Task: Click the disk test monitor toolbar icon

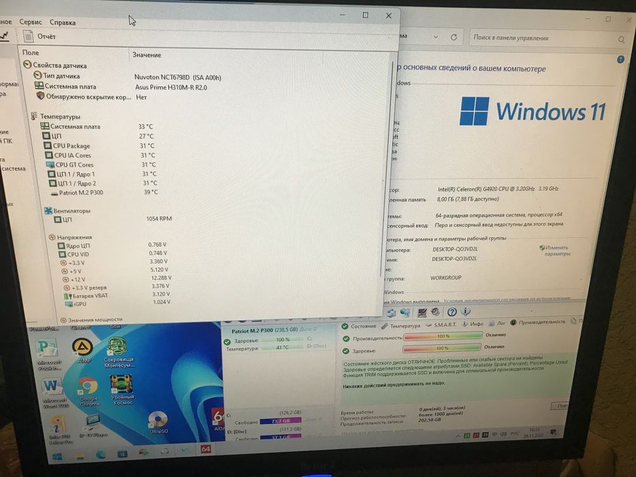Action: point(422,312)
